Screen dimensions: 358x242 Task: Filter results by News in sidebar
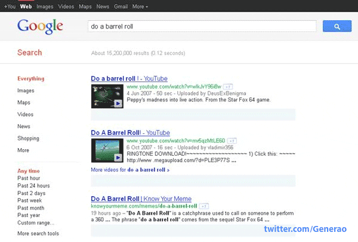pyautogui.click(x=24, y=127)
